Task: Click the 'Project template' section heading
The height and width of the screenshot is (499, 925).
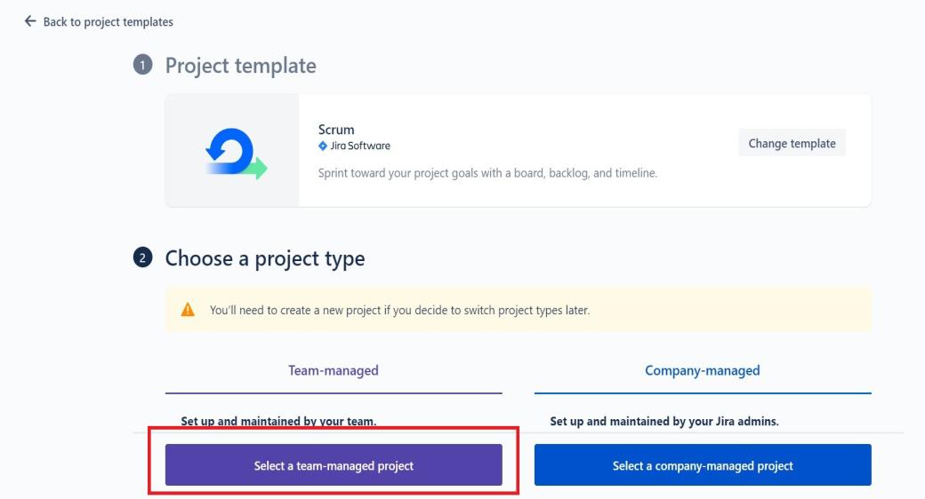Action: [x=240, y=66]
